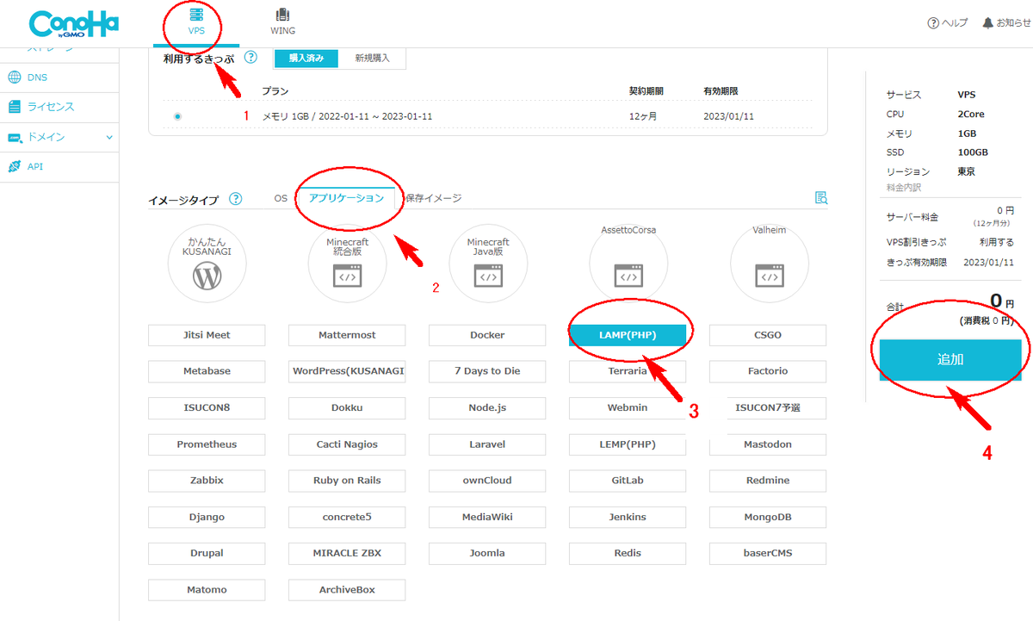
Task: Open the ヘルプ help menu
Action: coord(947,23)
